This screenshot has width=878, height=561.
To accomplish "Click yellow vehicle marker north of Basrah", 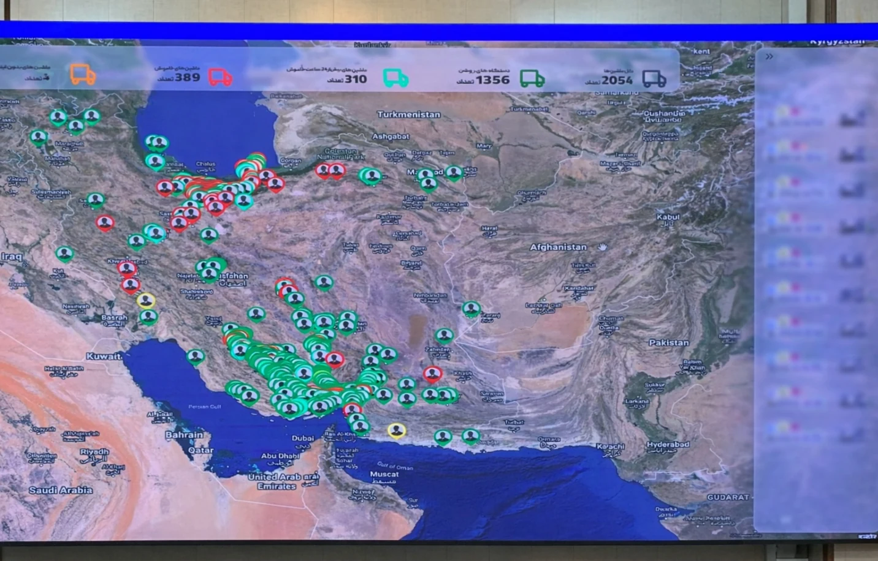I will click(x=145, y=300).
